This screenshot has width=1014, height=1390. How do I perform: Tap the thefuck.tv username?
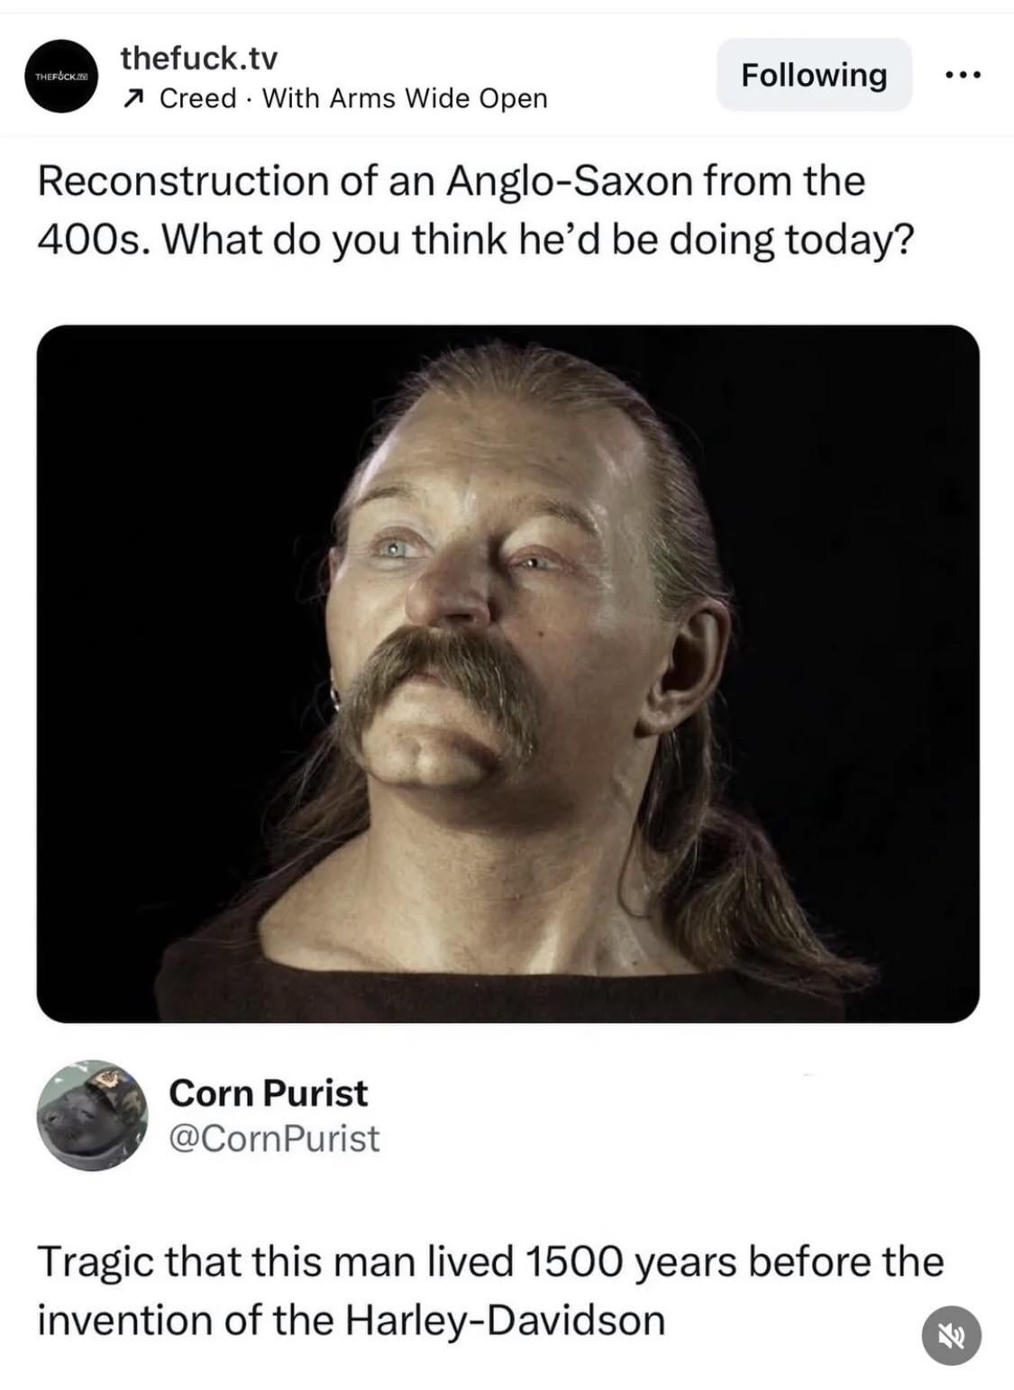[x=199, y=59]
